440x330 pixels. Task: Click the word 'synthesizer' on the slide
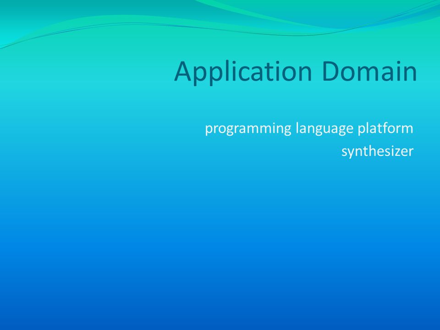(377, 152)
